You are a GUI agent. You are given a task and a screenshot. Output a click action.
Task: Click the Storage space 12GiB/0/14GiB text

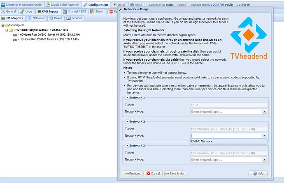212,5
